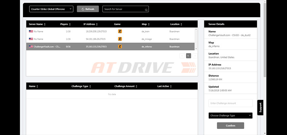Sort by Challenge Amount column
This screenshot has width=287, height=135.
coord(126,86)
